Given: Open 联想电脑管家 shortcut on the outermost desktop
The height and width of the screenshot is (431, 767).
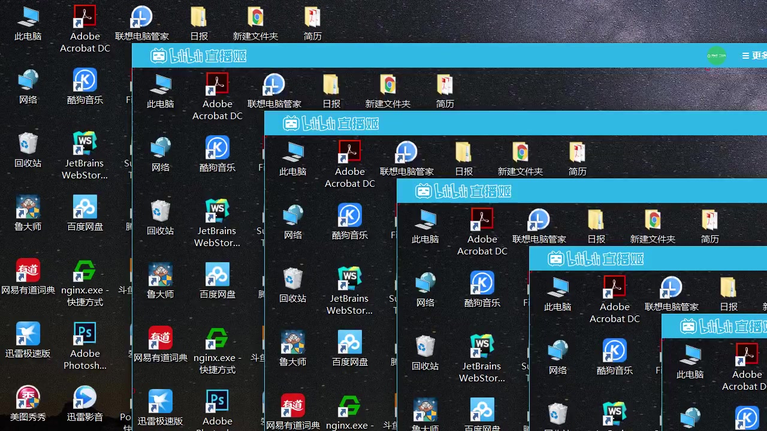Looking at the screenshot, I should tap(142, 24).
